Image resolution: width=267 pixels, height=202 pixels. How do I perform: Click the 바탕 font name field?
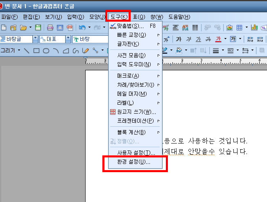click(90, 39)
